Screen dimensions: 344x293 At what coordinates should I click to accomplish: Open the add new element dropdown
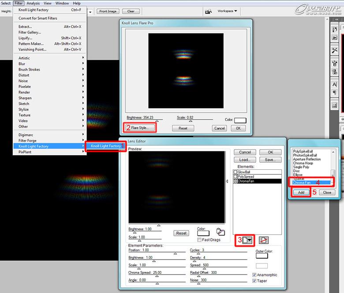pos(247,240)
